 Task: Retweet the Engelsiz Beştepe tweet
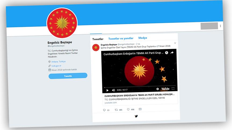[x=116, y=110]
